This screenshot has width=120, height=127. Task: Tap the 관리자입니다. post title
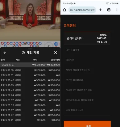75,38
